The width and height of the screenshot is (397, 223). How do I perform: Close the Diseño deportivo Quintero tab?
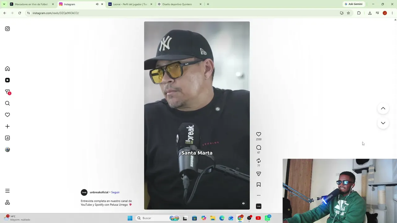[200, 4]
